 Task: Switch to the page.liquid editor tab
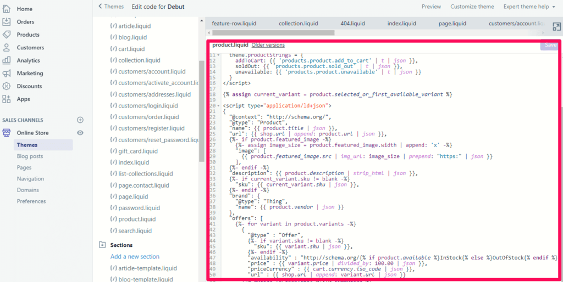pos(452,24)
